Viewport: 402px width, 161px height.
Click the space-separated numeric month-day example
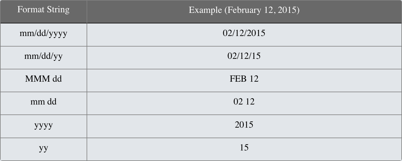[244, 102]
